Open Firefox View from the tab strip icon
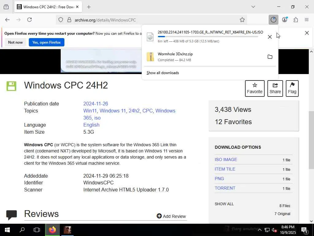Image resolution: width=314 pixels, height=236 pixels. click(x=6, y=7)
